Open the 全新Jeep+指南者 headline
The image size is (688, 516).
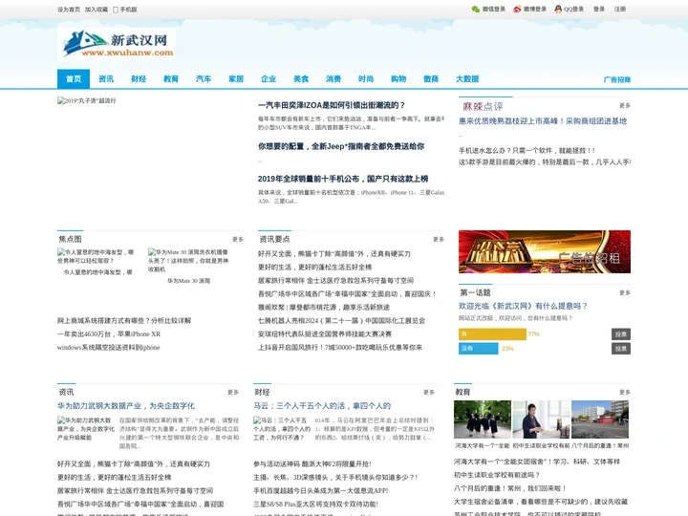click(x=341, y=146)
